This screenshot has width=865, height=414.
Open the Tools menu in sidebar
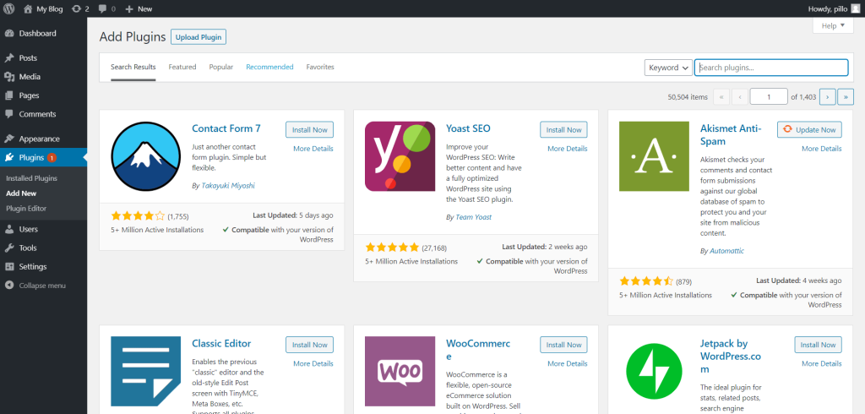click(x=28, y=248)
